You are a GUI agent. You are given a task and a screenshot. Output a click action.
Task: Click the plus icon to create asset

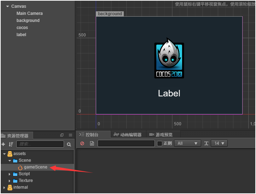tap(3, 144)
